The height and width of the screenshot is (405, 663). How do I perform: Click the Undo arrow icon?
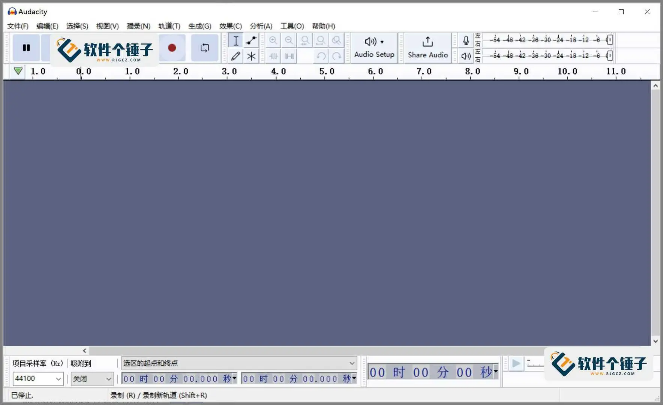pyautogui.click(x=321, y=56)
